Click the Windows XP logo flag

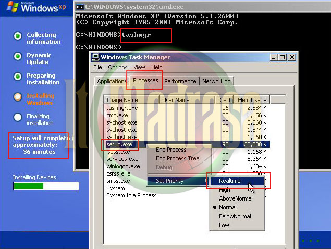(x=13, y=6)
